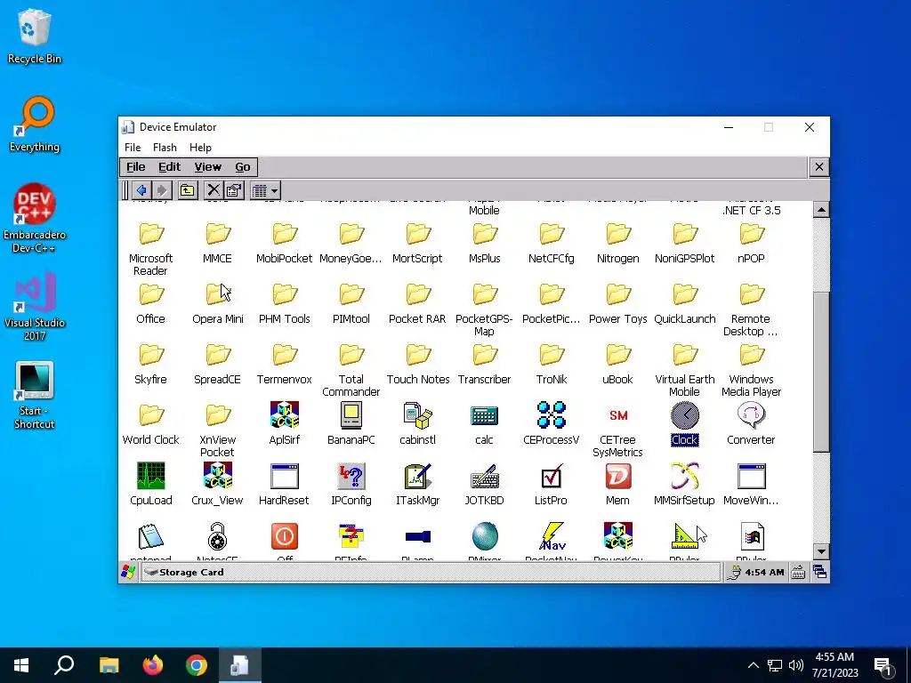Open the View menu
The width and height of the screenshot is (911, 683).
pos(207,166)
